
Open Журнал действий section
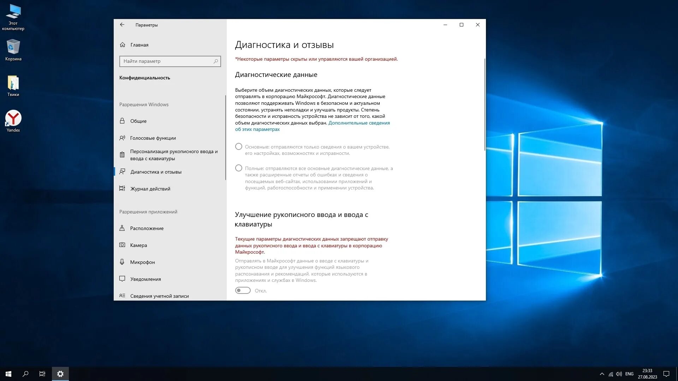pyautogui.click(x=169, y=189)
